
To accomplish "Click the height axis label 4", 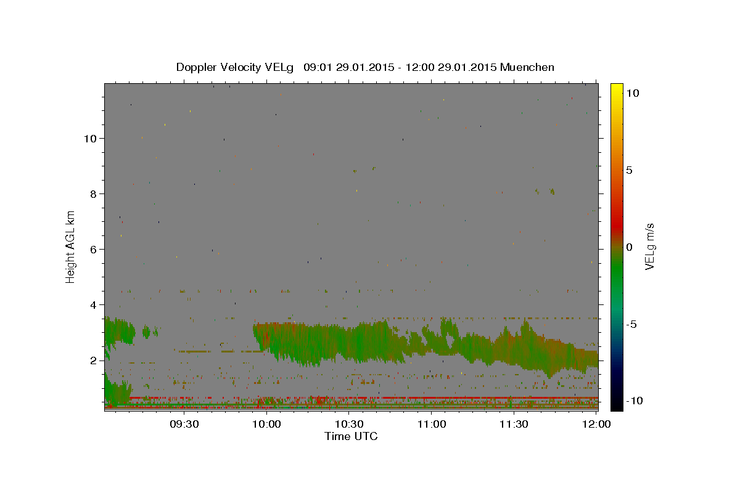I will tap(93, 304).
